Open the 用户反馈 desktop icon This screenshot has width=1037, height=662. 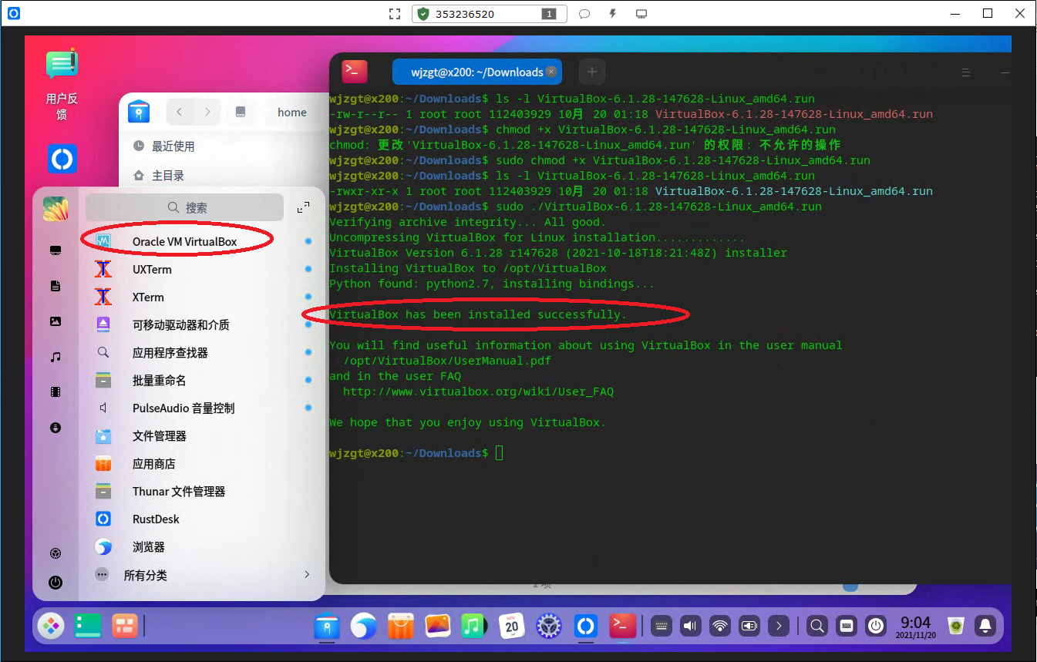pos(62,85)
